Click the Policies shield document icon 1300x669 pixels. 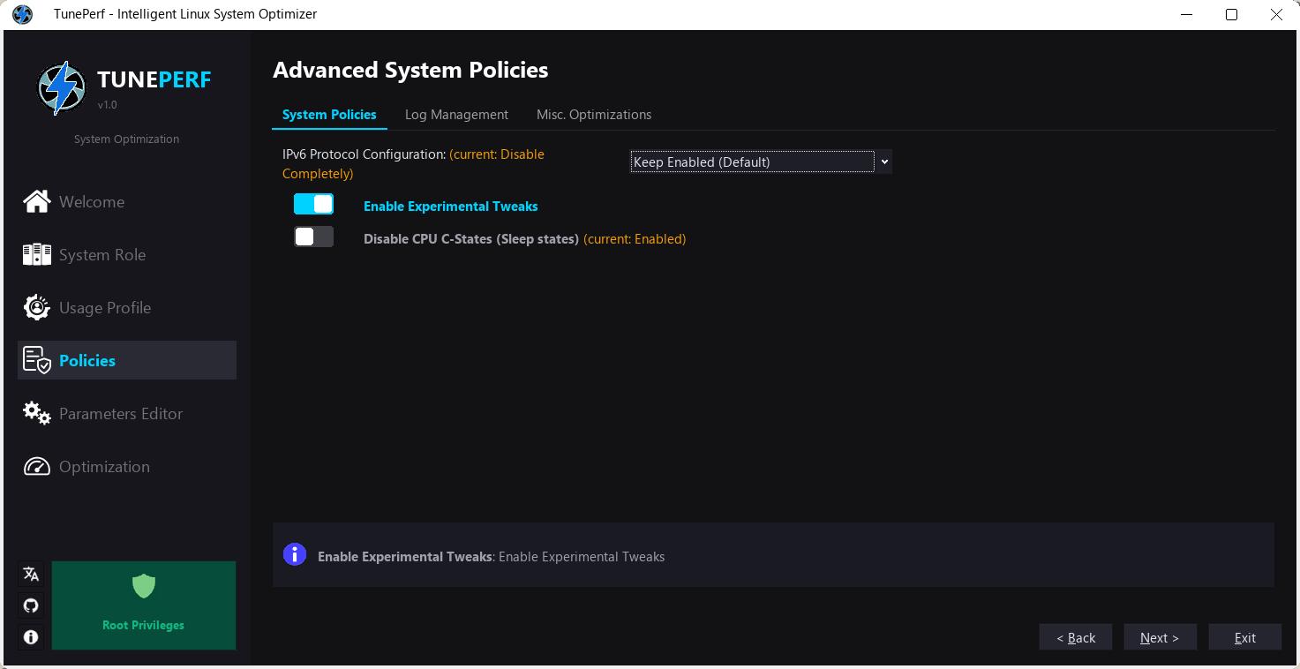pos(37,360)
